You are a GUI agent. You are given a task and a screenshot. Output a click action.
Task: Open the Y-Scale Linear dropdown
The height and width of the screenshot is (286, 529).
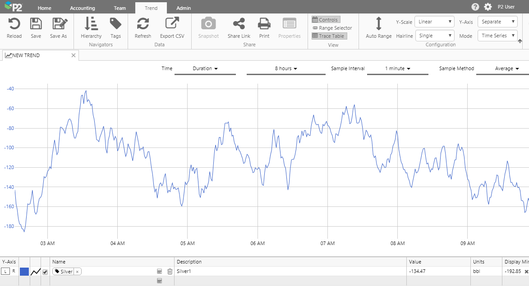(x=434, y=22)
